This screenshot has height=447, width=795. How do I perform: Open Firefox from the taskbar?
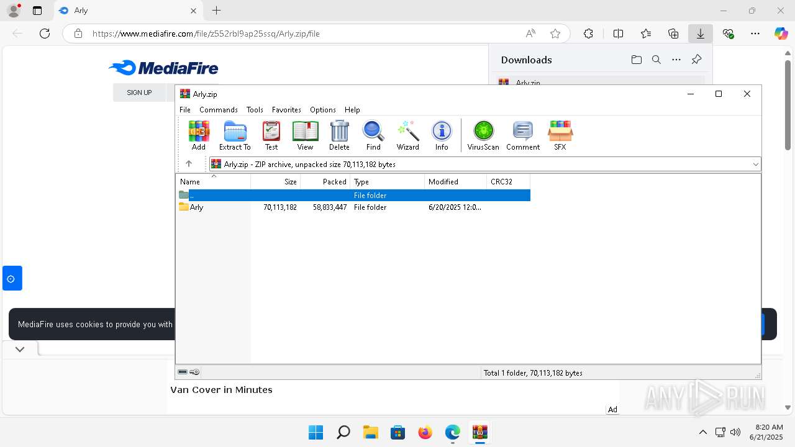click(x=425, y=432)
